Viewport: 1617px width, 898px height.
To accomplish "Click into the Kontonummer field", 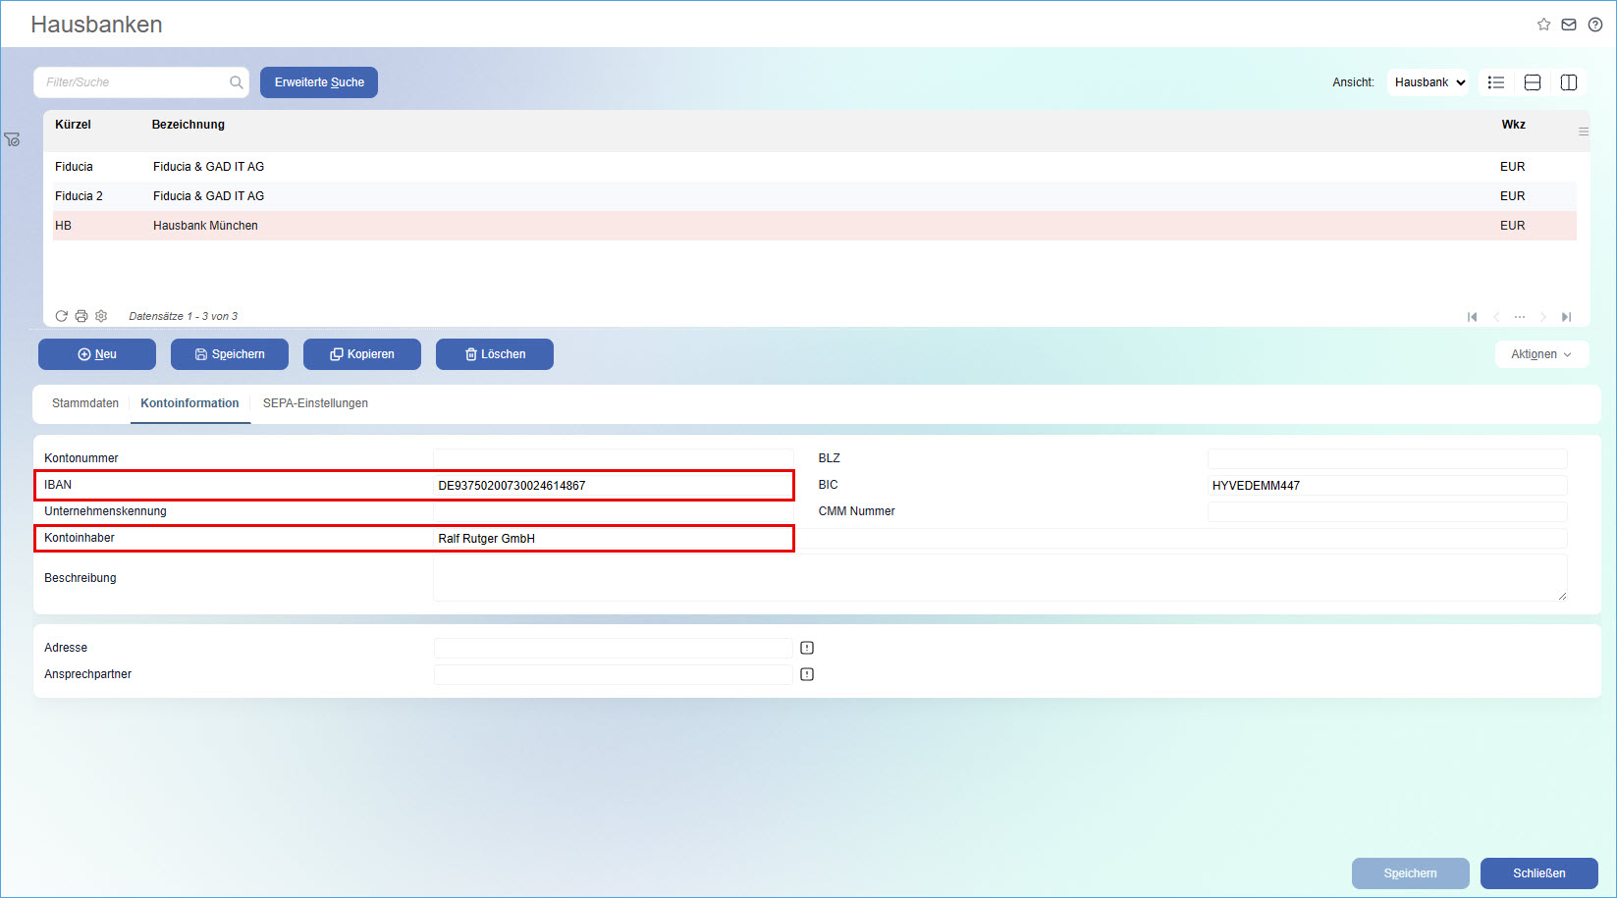I will tap(614, 458).
